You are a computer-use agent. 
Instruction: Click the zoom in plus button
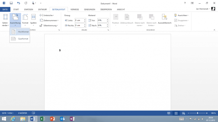(207, 113)
